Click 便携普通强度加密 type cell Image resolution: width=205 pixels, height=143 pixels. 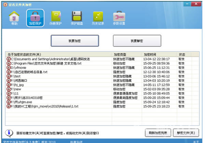click(x=125, y=93)
